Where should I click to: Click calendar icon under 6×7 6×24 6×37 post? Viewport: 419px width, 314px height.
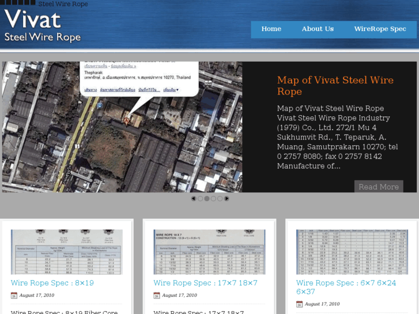299,304
